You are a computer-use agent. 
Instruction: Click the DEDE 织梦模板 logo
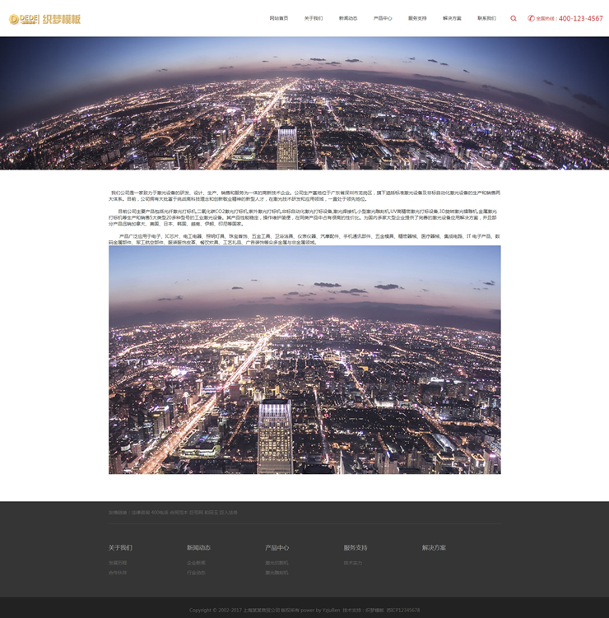(x=45, y=18)
